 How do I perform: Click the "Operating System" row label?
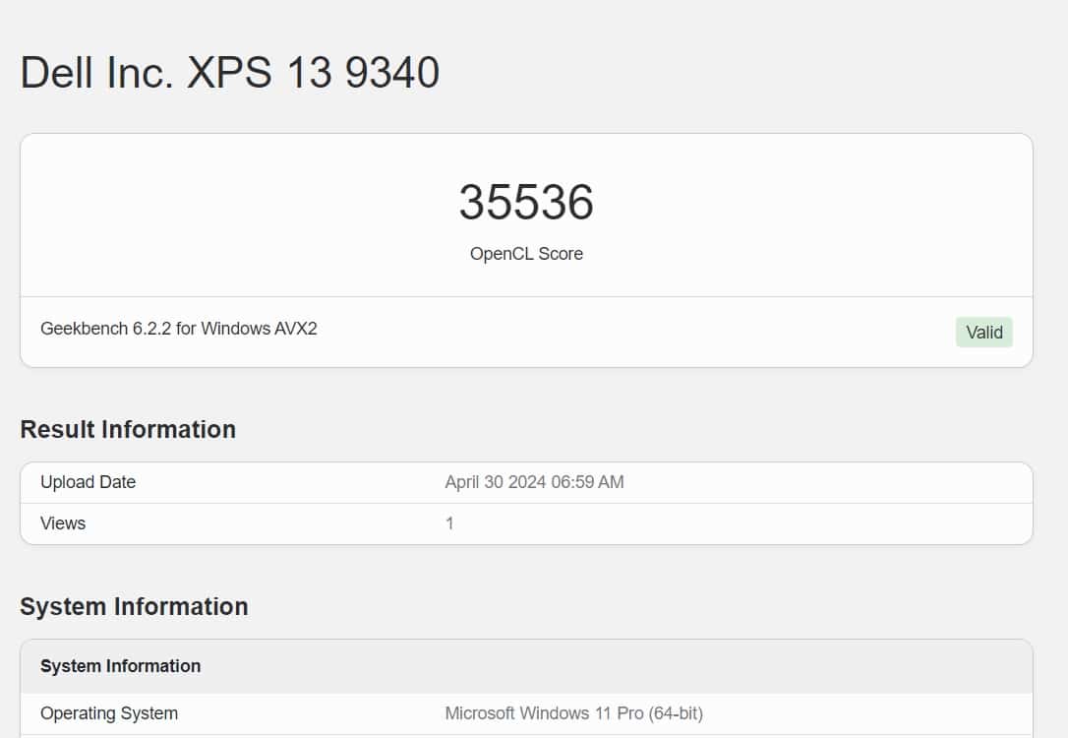pyautogui.click(x=109, y=713)
